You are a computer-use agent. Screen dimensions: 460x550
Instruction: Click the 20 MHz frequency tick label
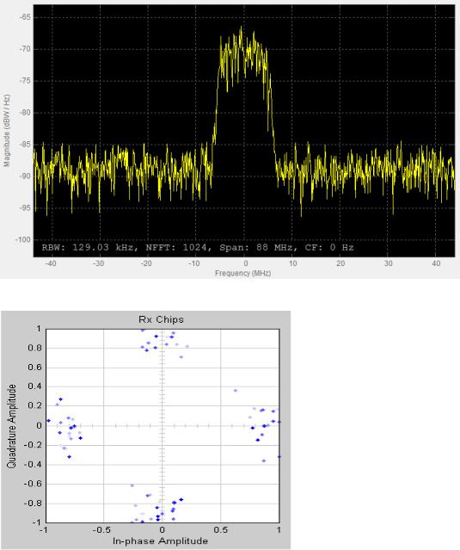(340, 263)
